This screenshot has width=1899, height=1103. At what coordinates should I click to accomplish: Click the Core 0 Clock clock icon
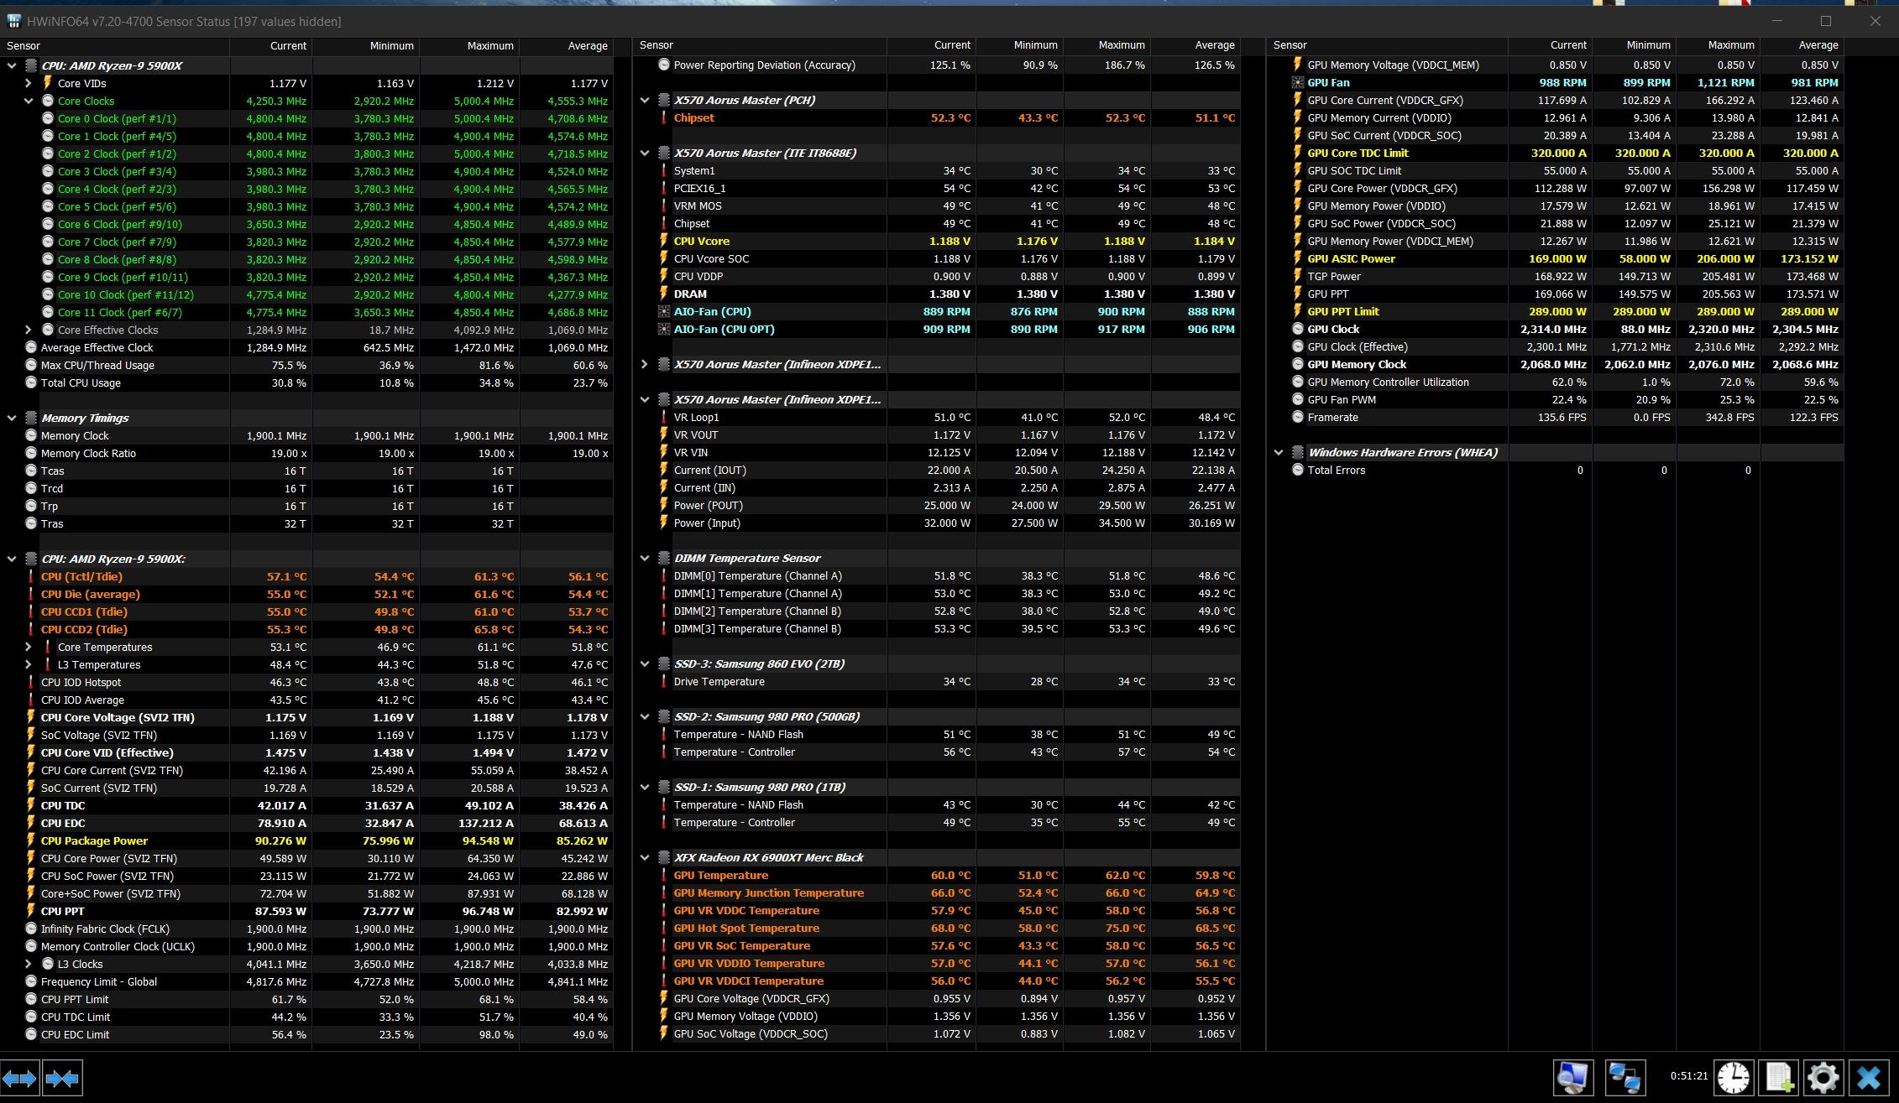click(x=48, y=118)
